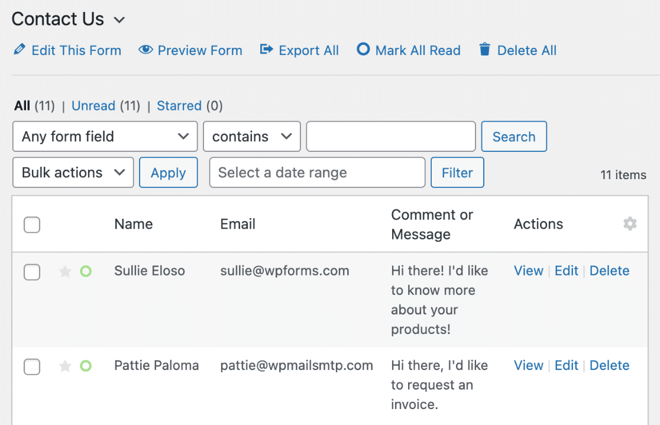
Task: Delete the Sullie Eloso entry
Action: (610, 271)
